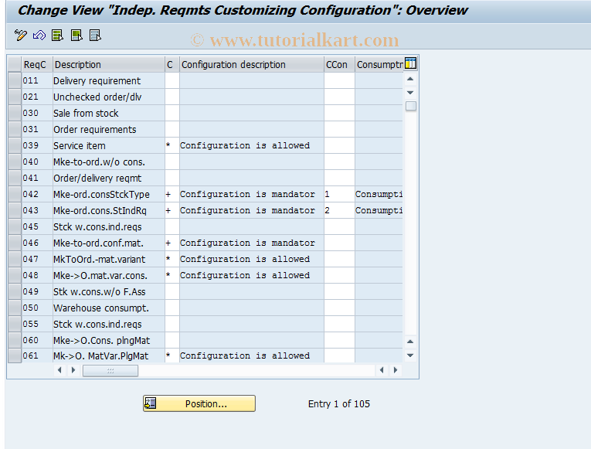Click the Mke-ord.consStckType cell
This screenshot has height=449, width=591.
tap(109, 194)
